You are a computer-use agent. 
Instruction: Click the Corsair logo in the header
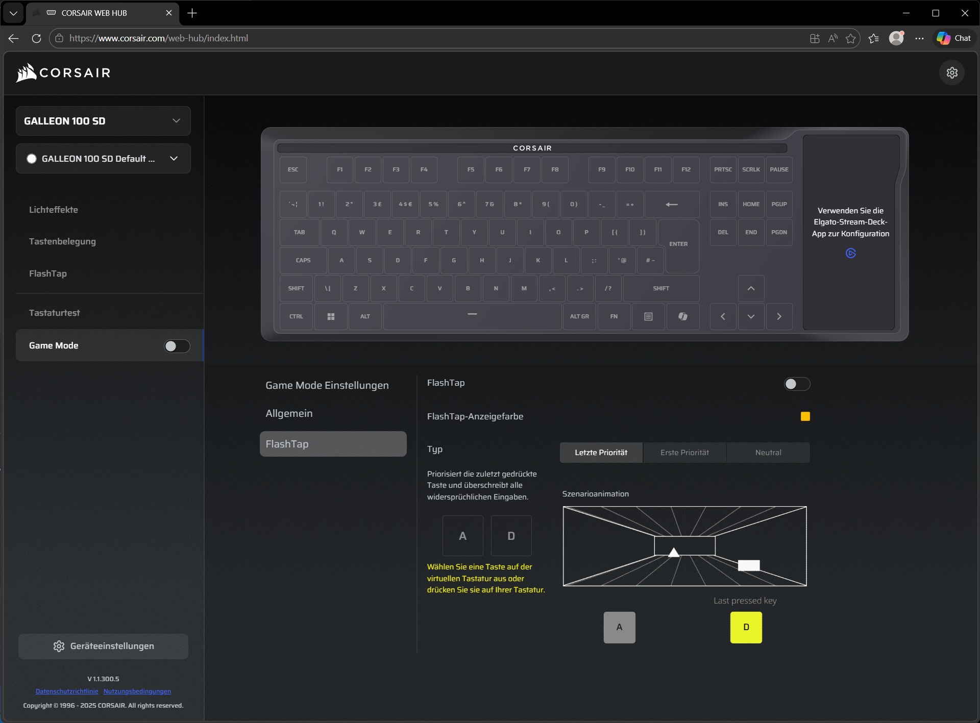pos(63,72)
